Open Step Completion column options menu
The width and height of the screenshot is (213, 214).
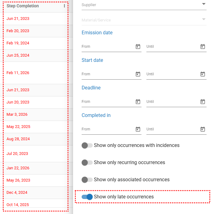(64, 6)
